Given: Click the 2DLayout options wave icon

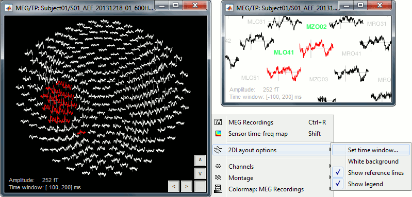Looking at the screenshot, I should pos(218,150).
